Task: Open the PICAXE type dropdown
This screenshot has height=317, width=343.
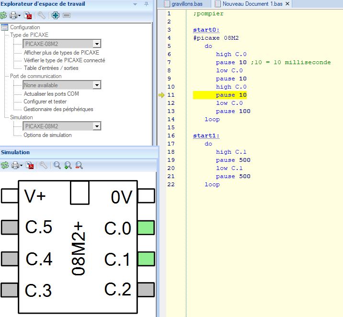Action: coord(97,44)
